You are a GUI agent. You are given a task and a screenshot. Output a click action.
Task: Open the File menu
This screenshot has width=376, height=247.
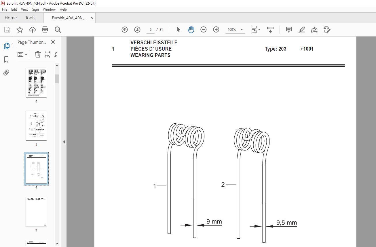5,9
